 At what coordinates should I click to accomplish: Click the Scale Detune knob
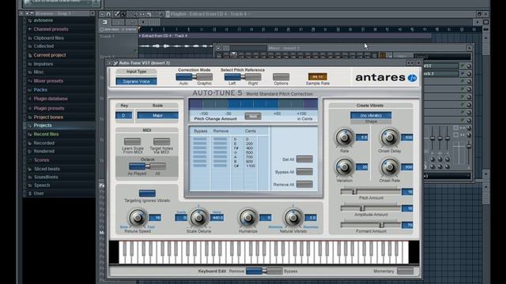click(198, 218)
